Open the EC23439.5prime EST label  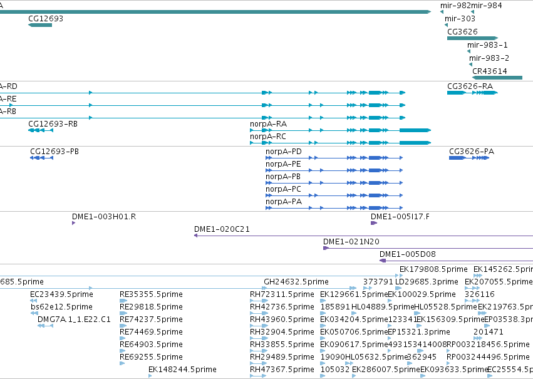coord(61,294)
